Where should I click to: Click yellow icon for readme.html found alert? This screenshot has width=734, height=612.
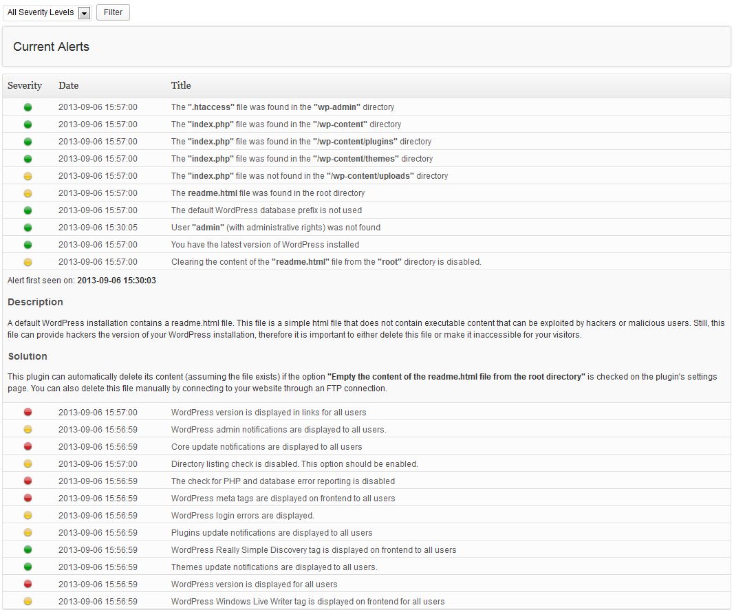[x=28, y=193]
